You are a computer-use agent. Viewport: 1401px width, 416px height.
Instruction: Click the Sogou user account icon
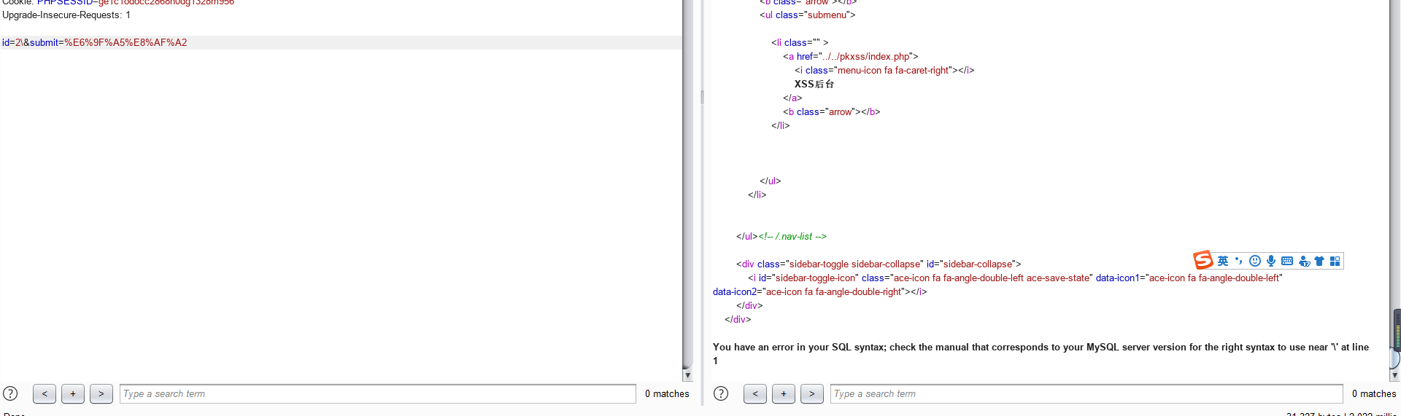[x=1304, y=261]
